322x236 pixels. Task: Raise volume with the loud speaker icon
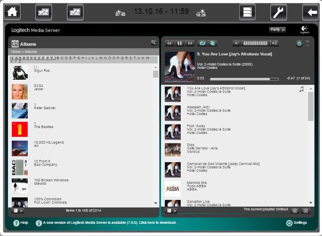pyautogui.click(x=274, y=43)
